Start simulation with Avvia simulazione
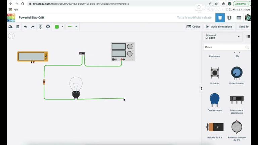The width and height of the screenshot is (258, 145). tap(219, 27)
